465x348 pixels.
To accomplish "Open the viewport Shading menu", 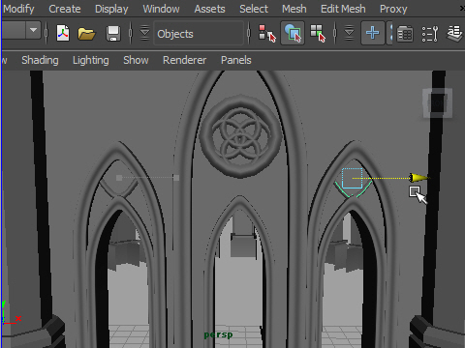I will point(40,60).
